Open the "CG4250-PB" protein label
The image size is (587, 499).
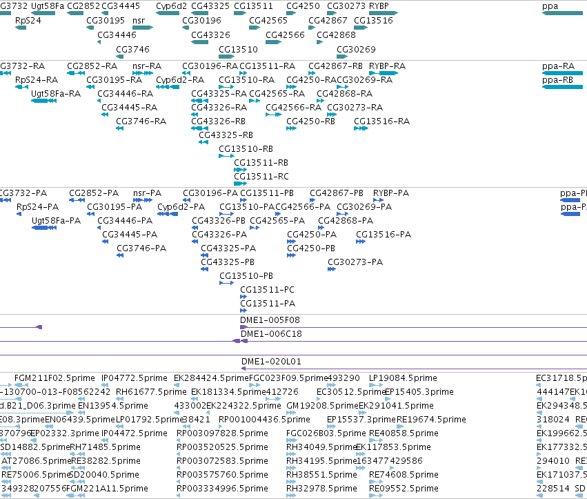click(x=311, y=248)
